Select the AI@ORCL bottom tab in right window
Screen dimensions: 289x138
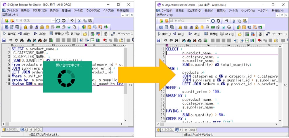click(x=165, y=130)
